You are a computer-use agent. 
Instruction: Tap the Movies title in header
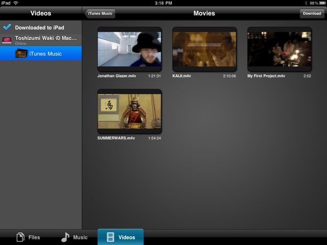click(x=204, y=13)
